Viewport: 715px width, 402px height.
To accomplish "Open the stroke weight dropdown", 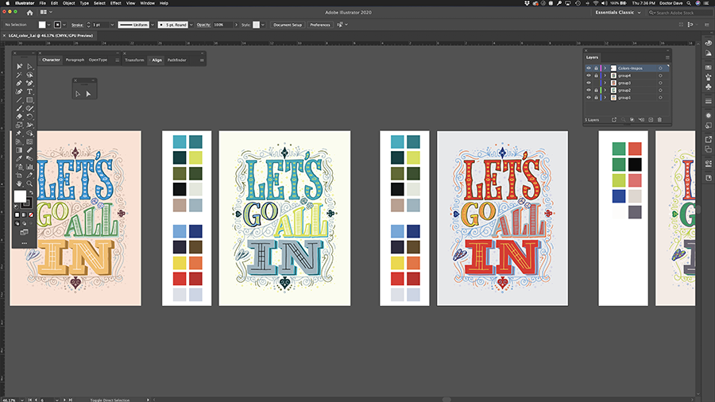I will pyautogui.click(x=112, y=25).
